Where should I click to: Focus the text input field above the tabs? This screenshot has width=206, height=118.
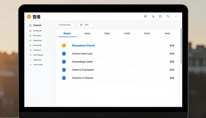click(x=66, y=25)
